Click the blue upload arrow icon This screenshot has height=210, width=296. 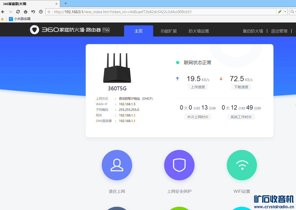(x=178, y=79)
